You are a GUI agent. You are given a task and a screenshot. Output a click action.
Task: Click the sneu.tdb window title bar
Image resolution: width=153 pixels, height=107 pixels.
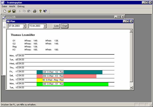[63, 17]
